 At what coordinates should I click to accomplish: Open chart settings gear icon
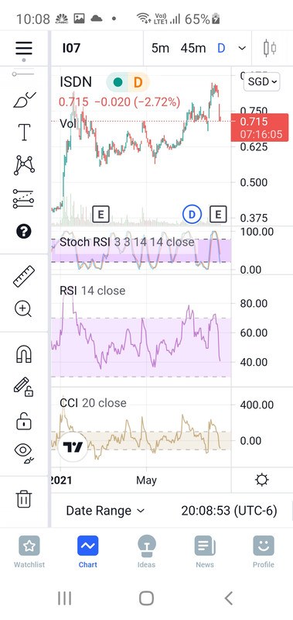262,480
